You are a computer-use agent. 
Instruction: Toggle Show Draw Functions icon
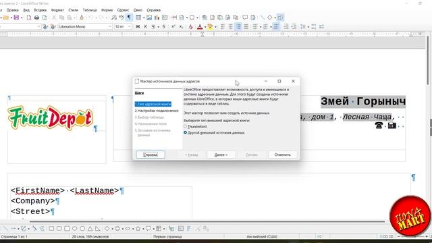(x=280, y=18)
